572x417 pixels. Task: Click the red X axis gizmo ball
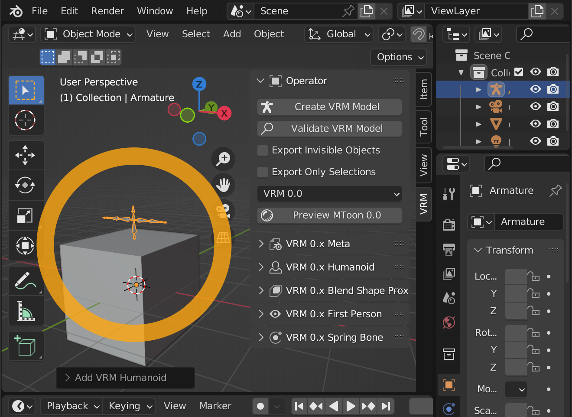(x=224, y=114)
